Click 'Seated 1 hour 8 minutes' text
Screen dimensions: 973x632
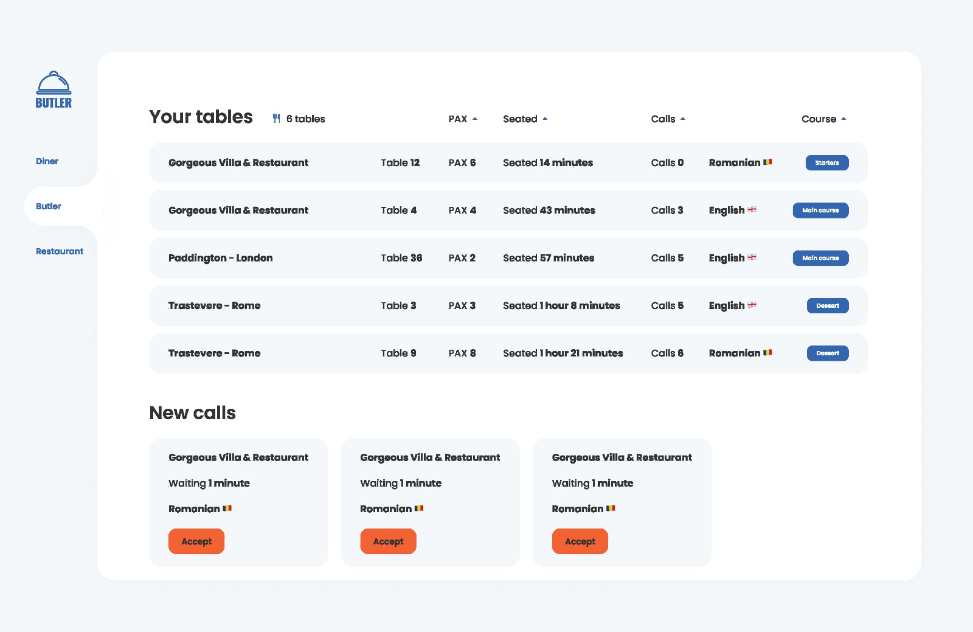pos(561,305)
